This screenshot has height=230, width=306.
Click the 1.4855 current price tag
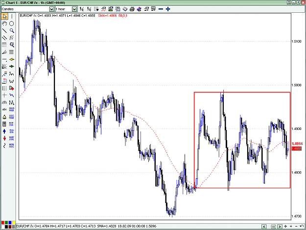[297, 149]
